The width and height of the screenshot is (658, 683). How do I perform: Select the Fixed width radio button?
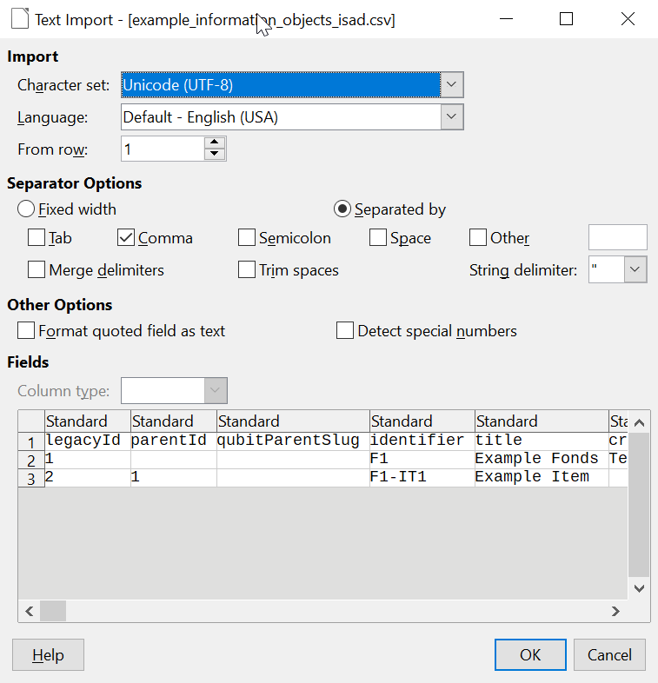27,209
